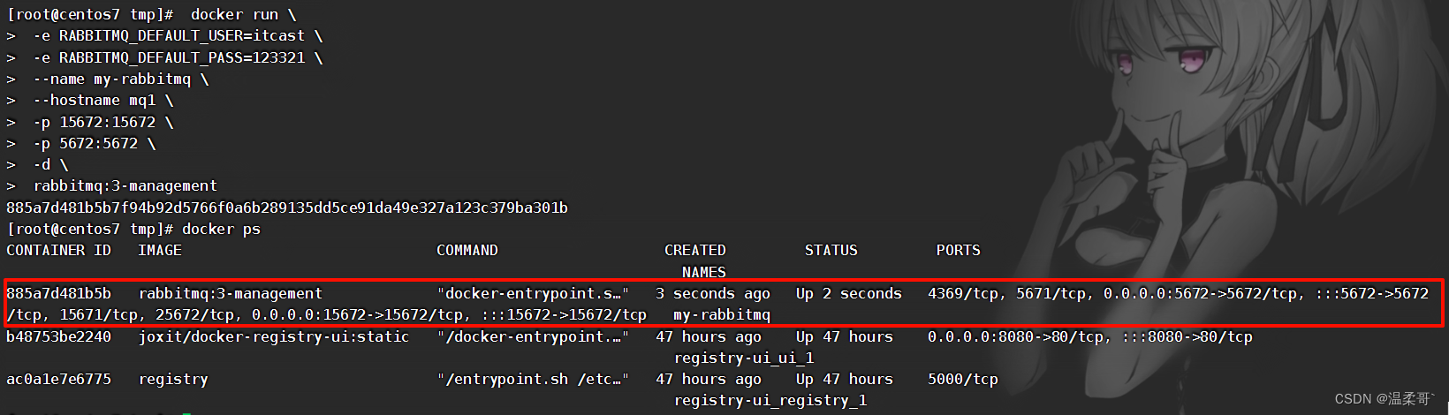Click the 'registry' image name

173,380
